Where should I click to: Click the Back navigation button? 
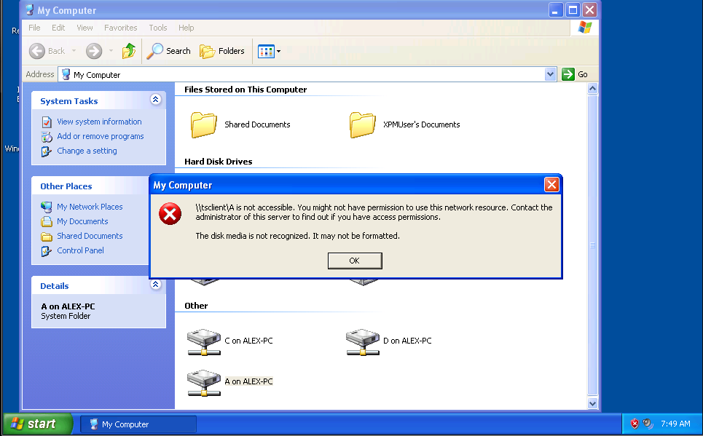point(47,51)
